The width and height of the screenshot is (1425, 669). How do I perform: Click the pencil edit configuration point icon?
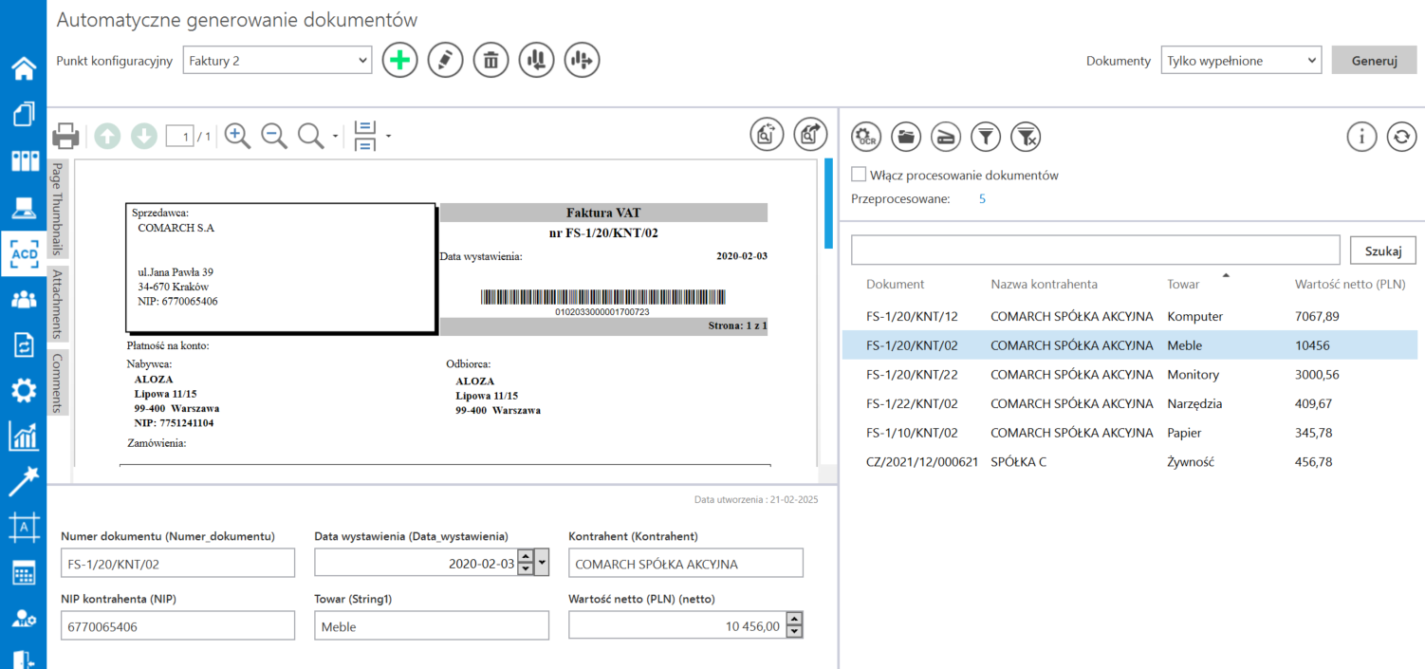(445, 61)
